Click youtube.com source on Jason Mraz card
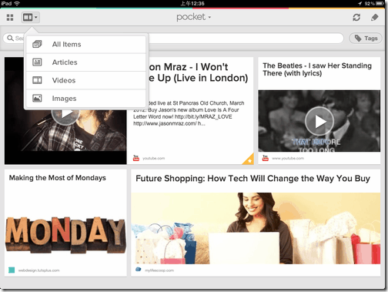Image resolution: width=388 pixels, height=292 pixels. (153, 158)
